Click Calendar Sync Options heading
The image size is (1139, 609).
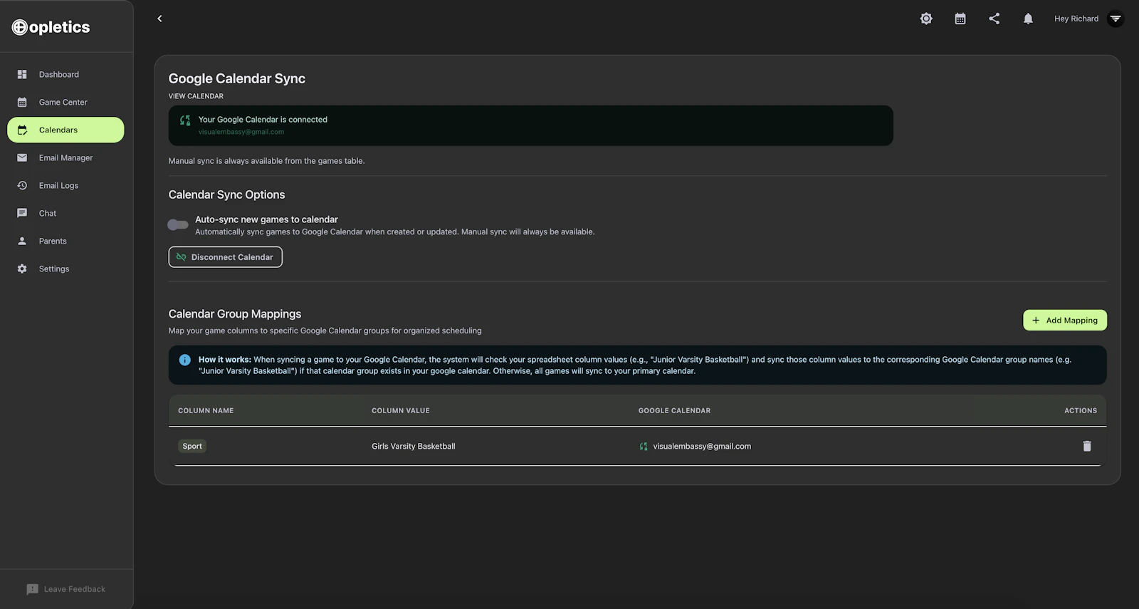(x=226, y=194)
